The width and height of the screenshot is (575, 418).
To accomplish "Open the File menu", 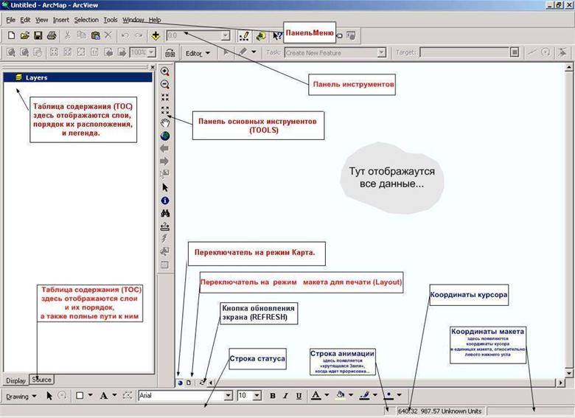I will [10, 20].
